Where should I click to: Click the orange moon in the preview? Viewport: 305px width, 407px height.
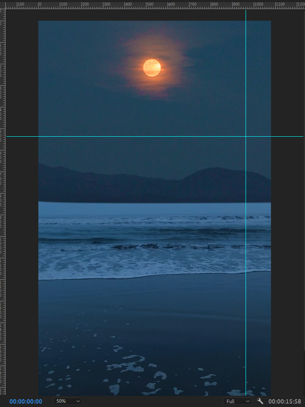pos(152,68)
